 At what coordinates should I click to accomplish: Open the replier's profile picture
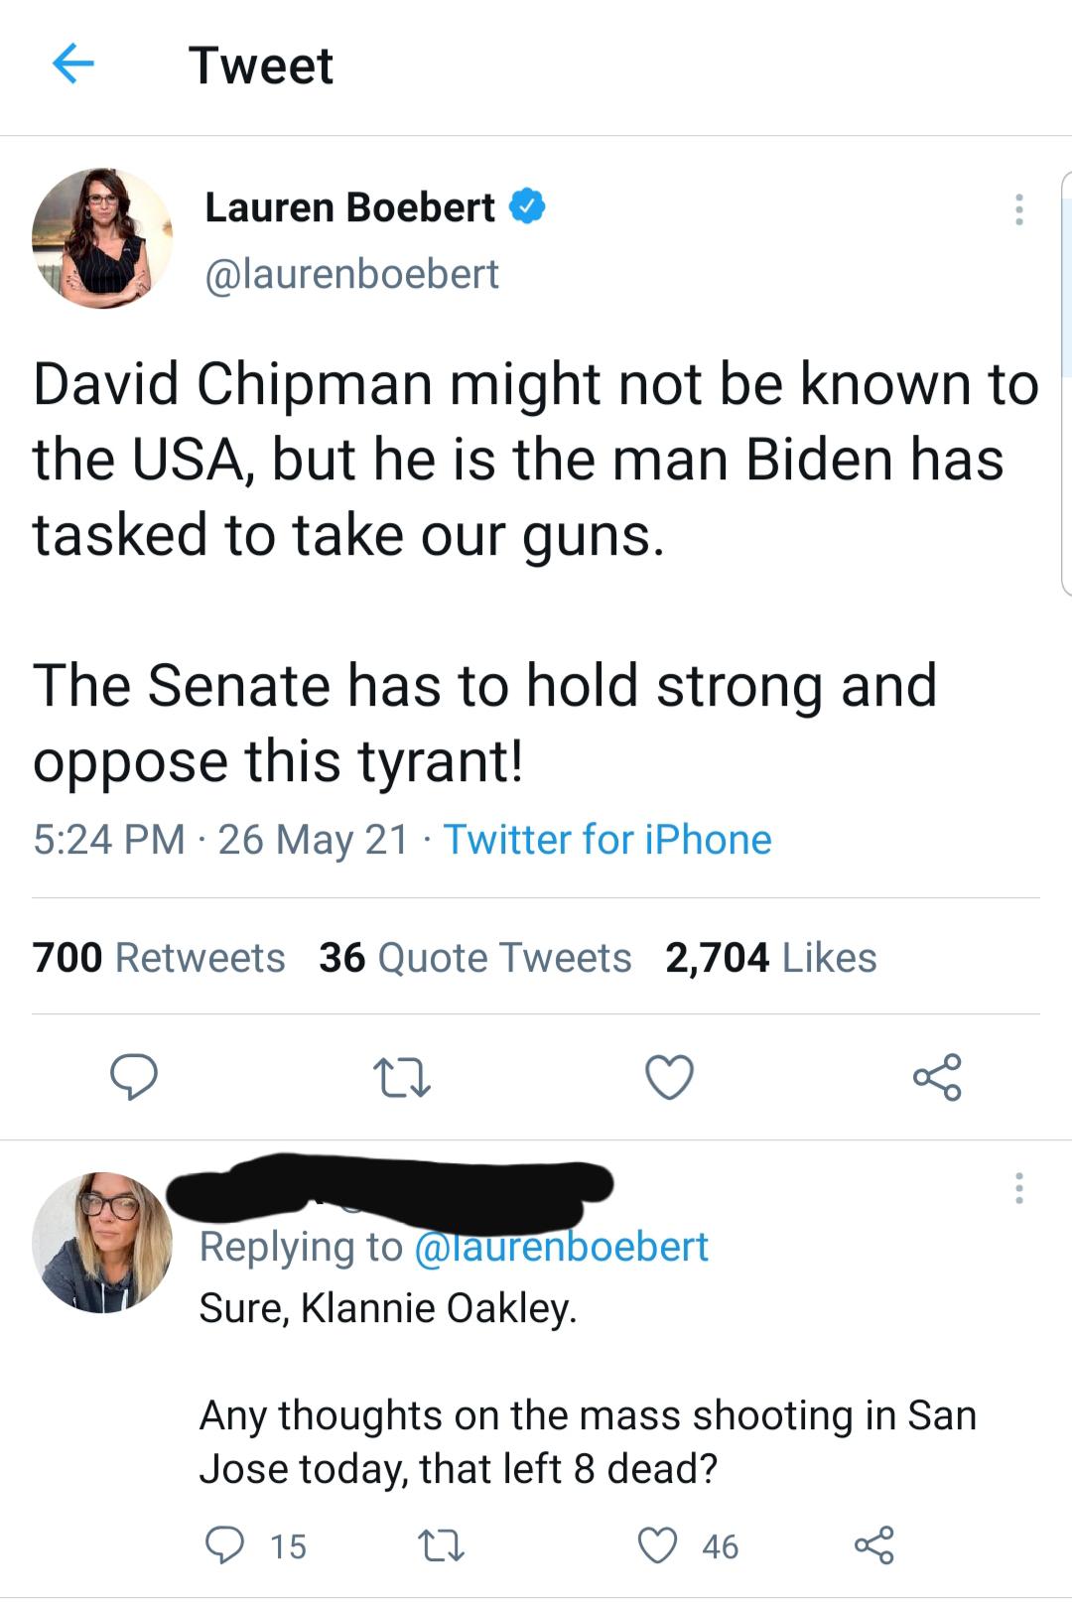pyautogui.click(x=102, y=1242)
